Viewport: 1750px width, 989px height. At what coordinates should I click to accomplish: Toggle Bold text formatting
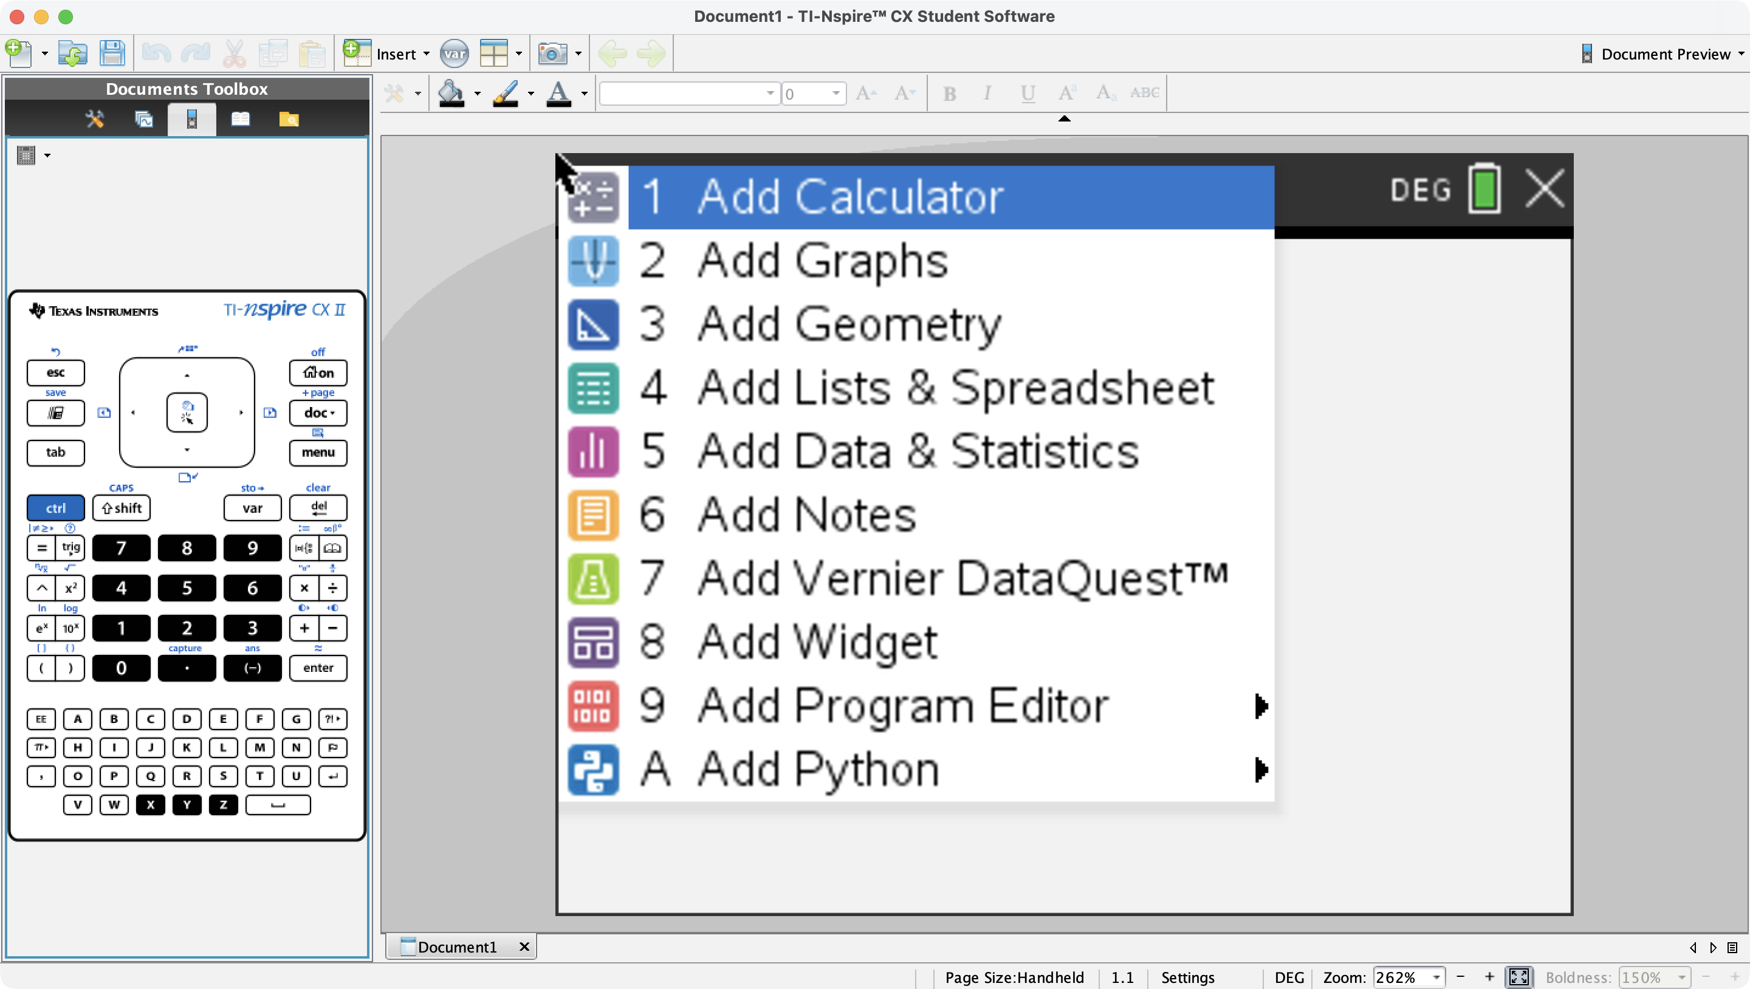[x=949, y=93]
